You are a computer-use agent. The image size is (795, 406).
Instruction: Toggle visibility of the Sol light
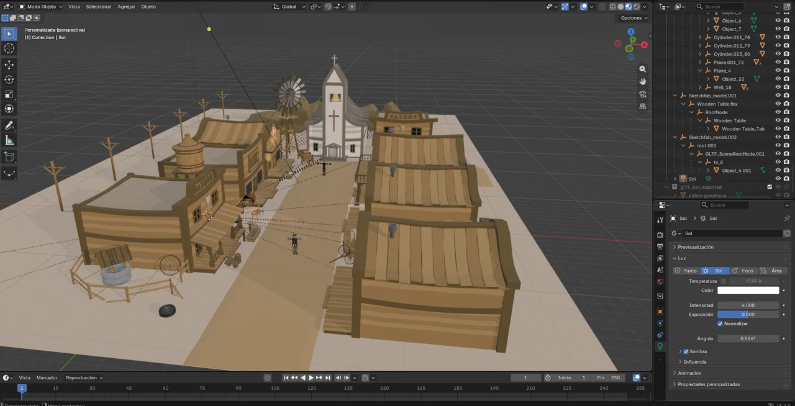[x=778, y=178]
